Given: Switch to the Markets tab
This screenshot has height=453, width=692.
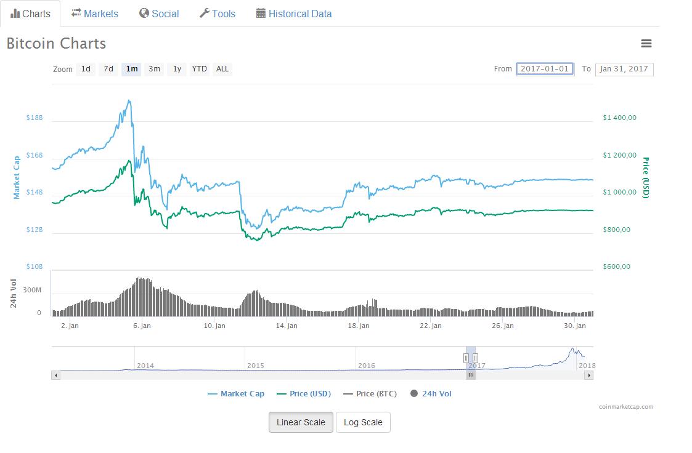Looking at the screenshot, I should click(x=95, y=14).
